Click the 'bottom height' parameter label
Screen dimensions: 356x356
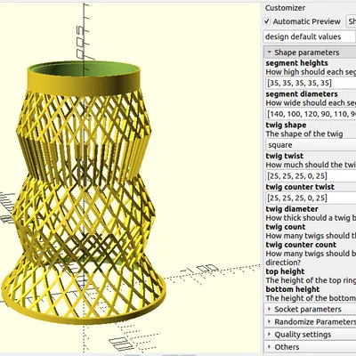[293, 289]
